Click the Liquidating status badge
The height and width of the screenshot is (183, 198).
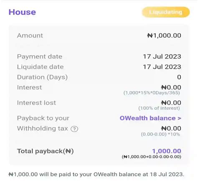[166, 12]
